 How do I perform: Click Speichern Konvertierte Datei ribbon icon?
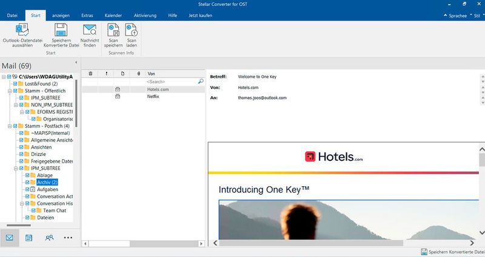(x=61, y=30)
